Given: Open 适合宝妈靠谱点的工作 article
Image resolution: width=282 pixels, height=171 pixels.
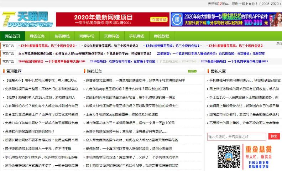Looking at the screenshot, I should point(42,114).
